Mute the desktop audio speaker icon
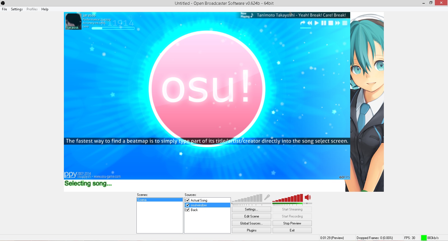 pyautogui.click(x=308, y=197)
